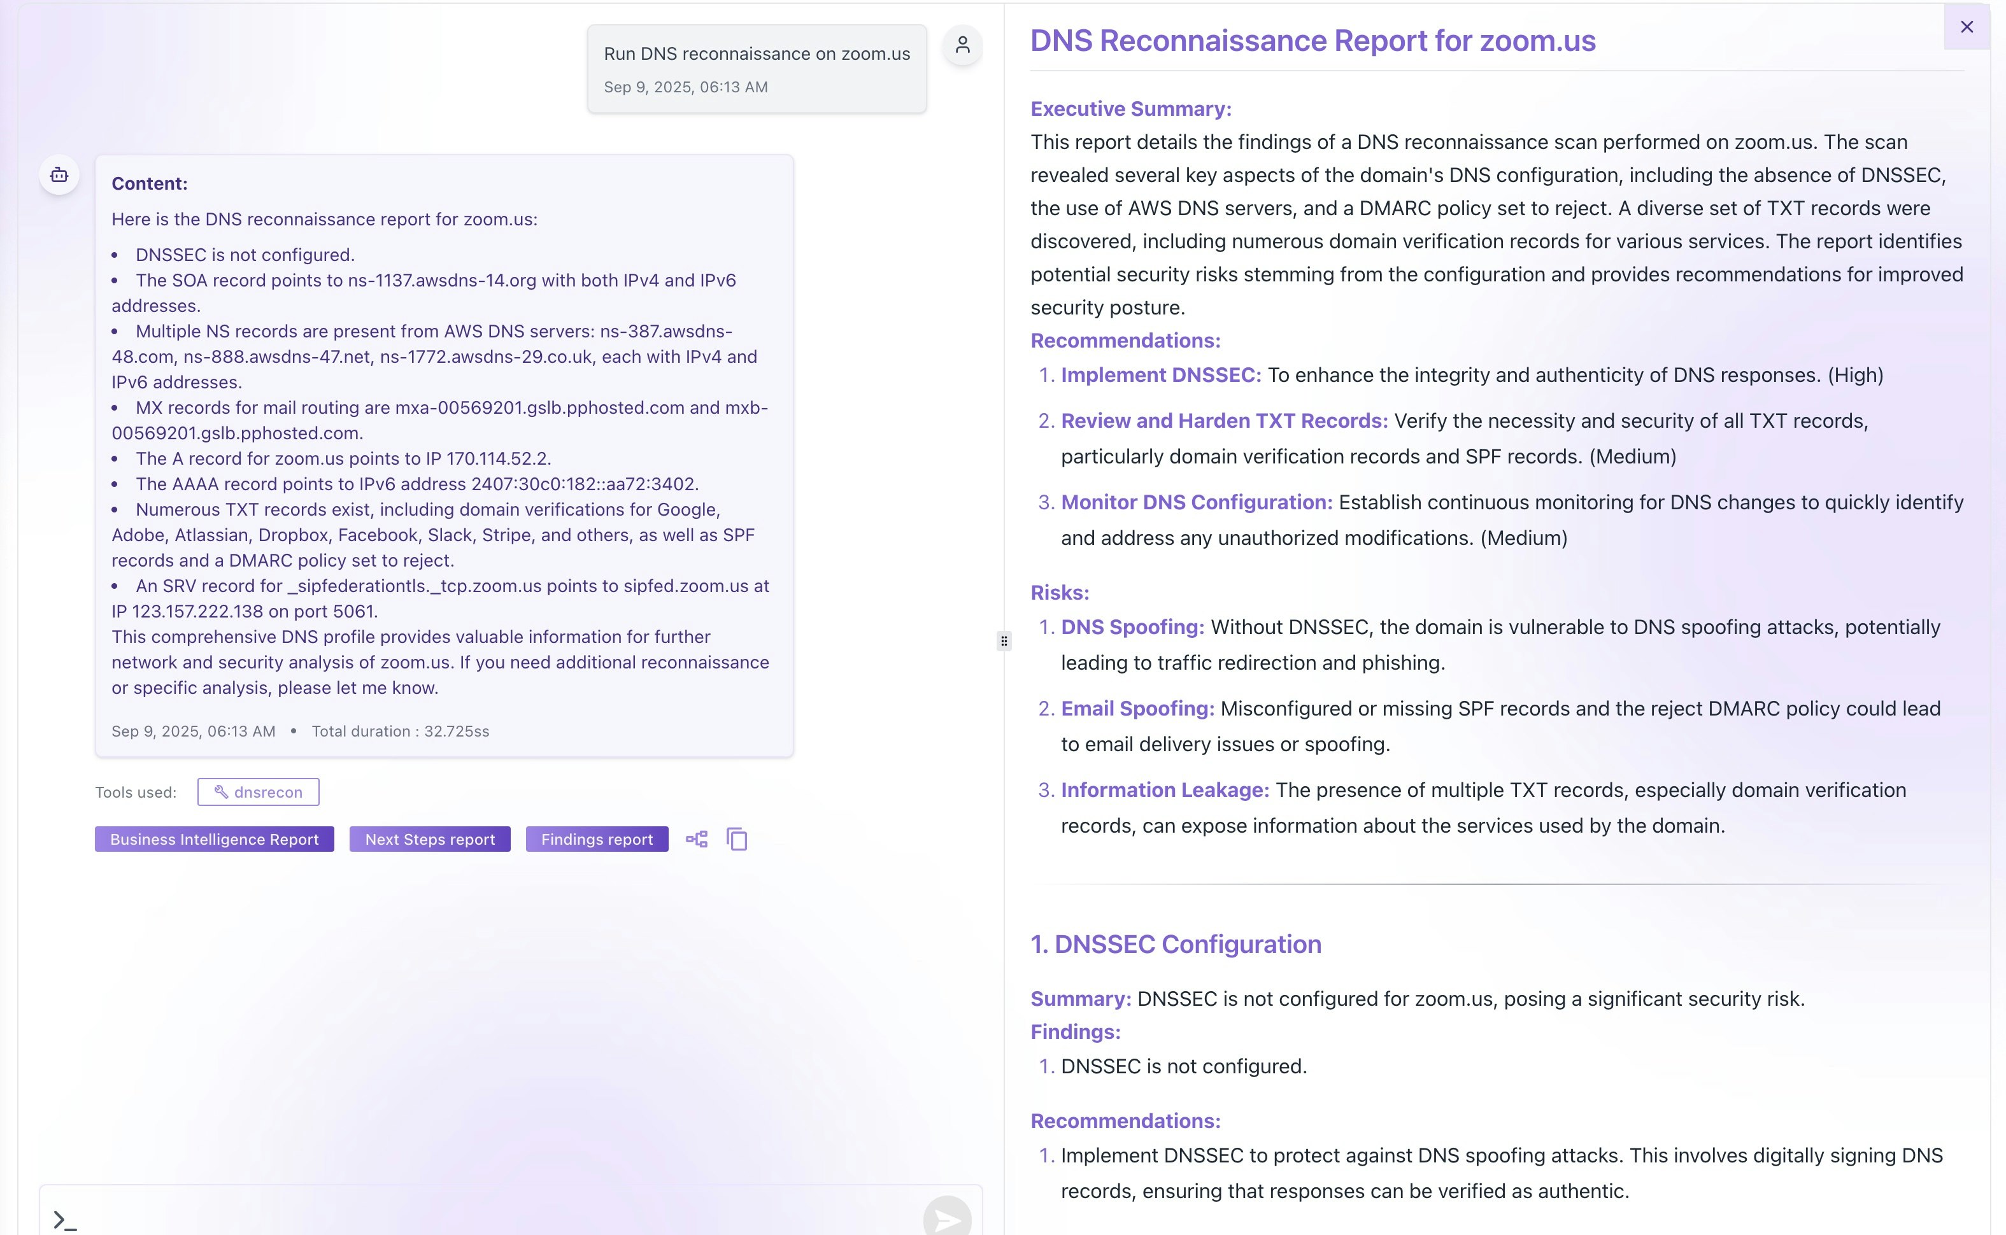Click the 'Executive Summary:' heading
This screenshot has height=1235, width=2006.
[x=1131, y=109]
